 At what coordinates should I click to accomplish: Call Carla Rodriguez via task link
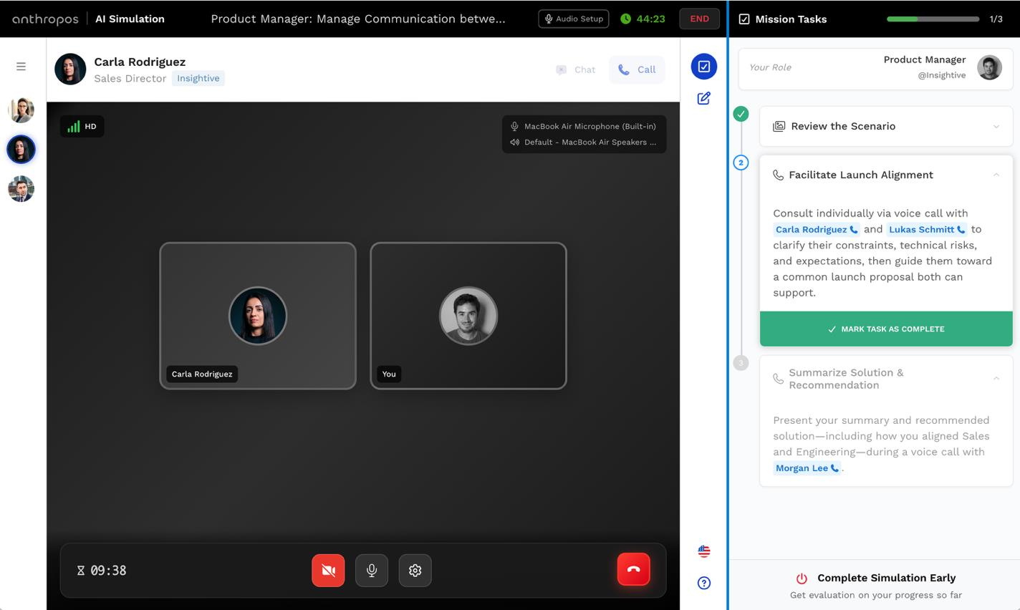(x=817, y=229)
